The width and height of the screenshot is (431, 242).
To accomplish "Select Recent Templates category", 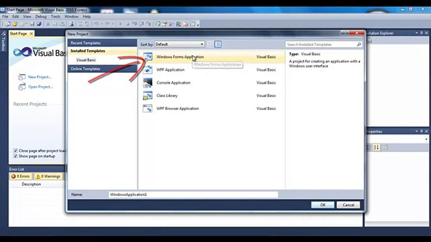I will (102, 43).
